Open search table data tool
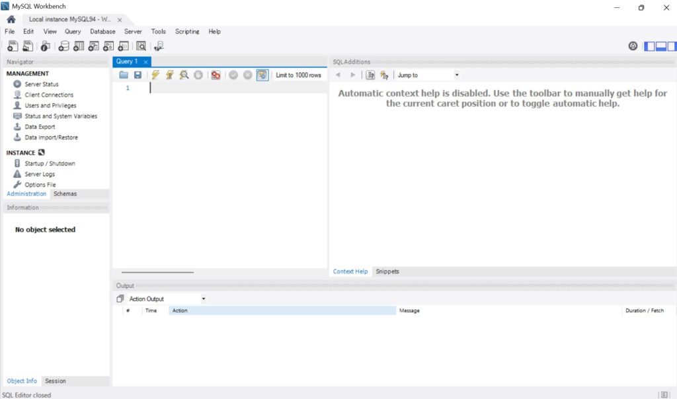Image resolution: width=677 pixels, height=399 pixels. 141,46
